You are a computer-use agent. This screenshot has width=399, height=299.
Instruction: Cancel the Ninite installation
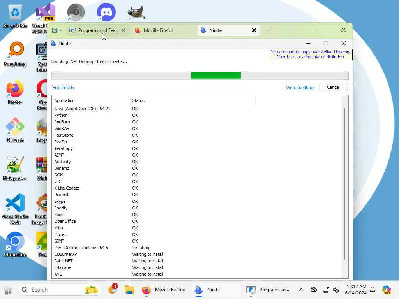click(x=334, y=87)
